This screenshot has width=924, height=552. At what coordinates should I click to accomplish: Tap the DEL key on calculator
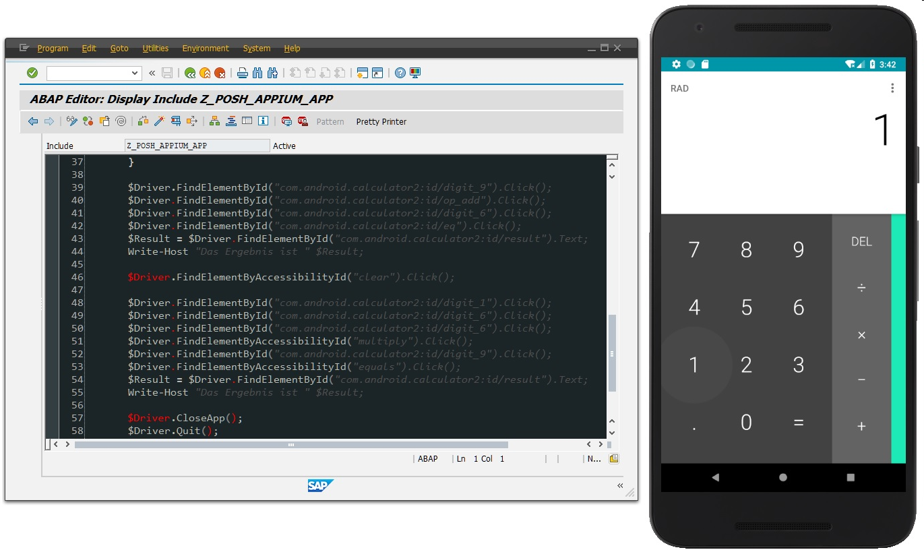click(861, 241)
